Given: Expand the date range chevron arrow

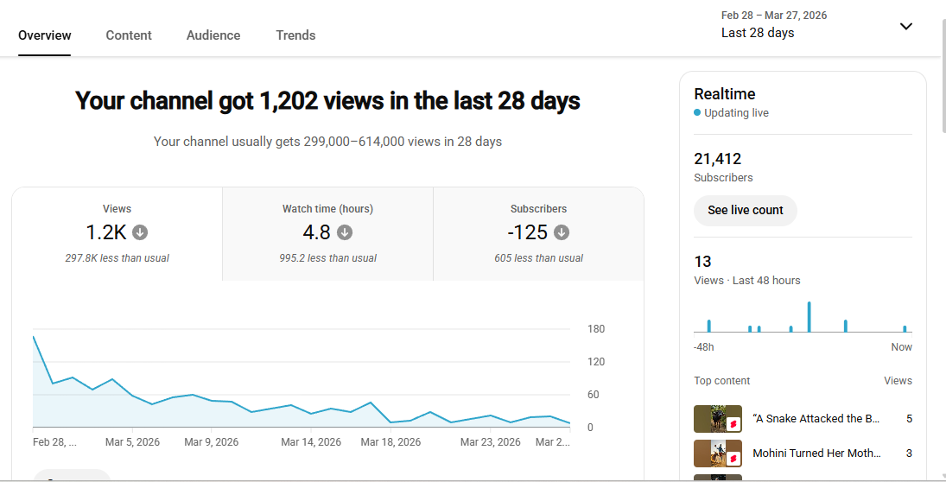Looking at the screenshot, I should (905, 26).
